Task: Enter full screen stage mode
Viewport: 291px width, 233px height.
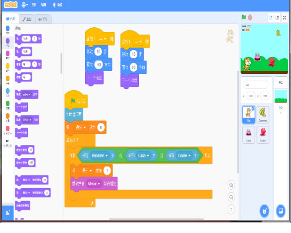Action: (x=285, y=17)
